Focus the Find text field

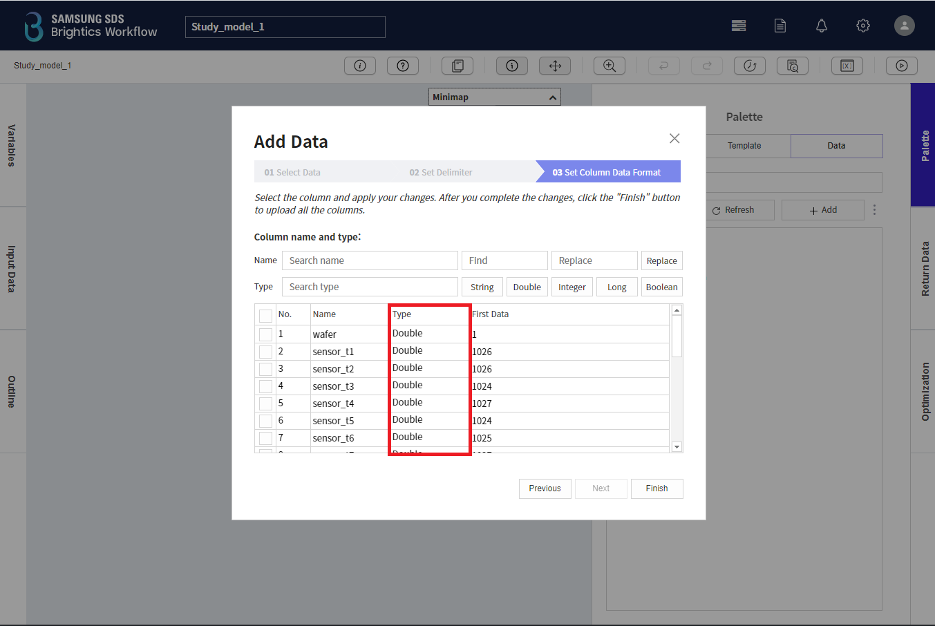[505, 260]
